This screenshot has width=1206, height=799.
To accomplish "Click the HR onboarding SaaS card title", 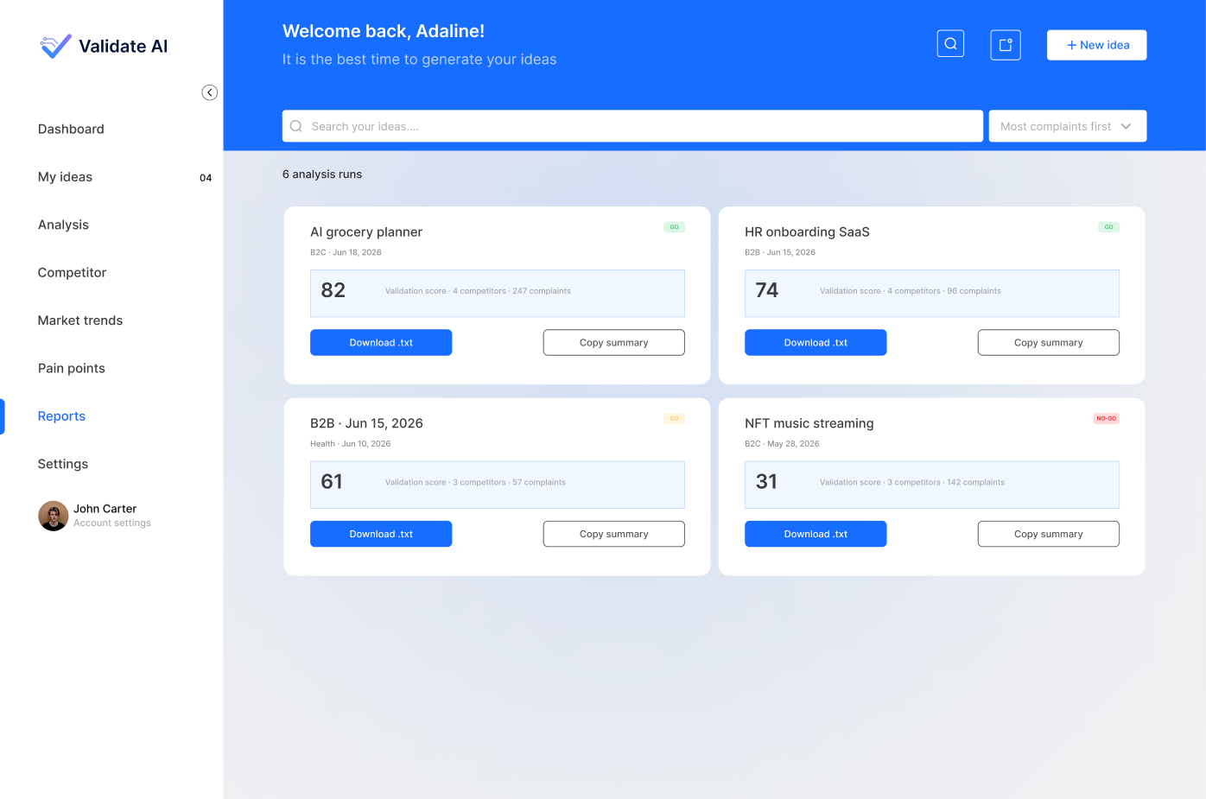I will (807, 231).
